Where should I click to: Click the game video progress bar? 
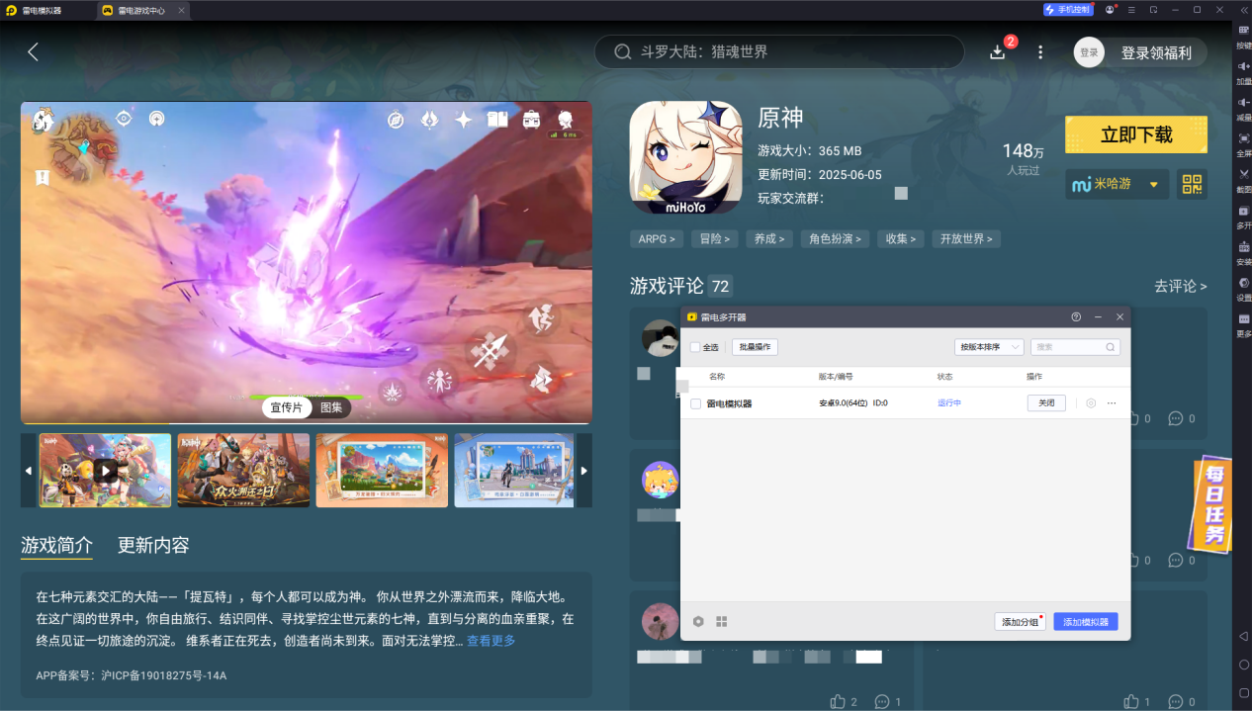coord(307,423)
